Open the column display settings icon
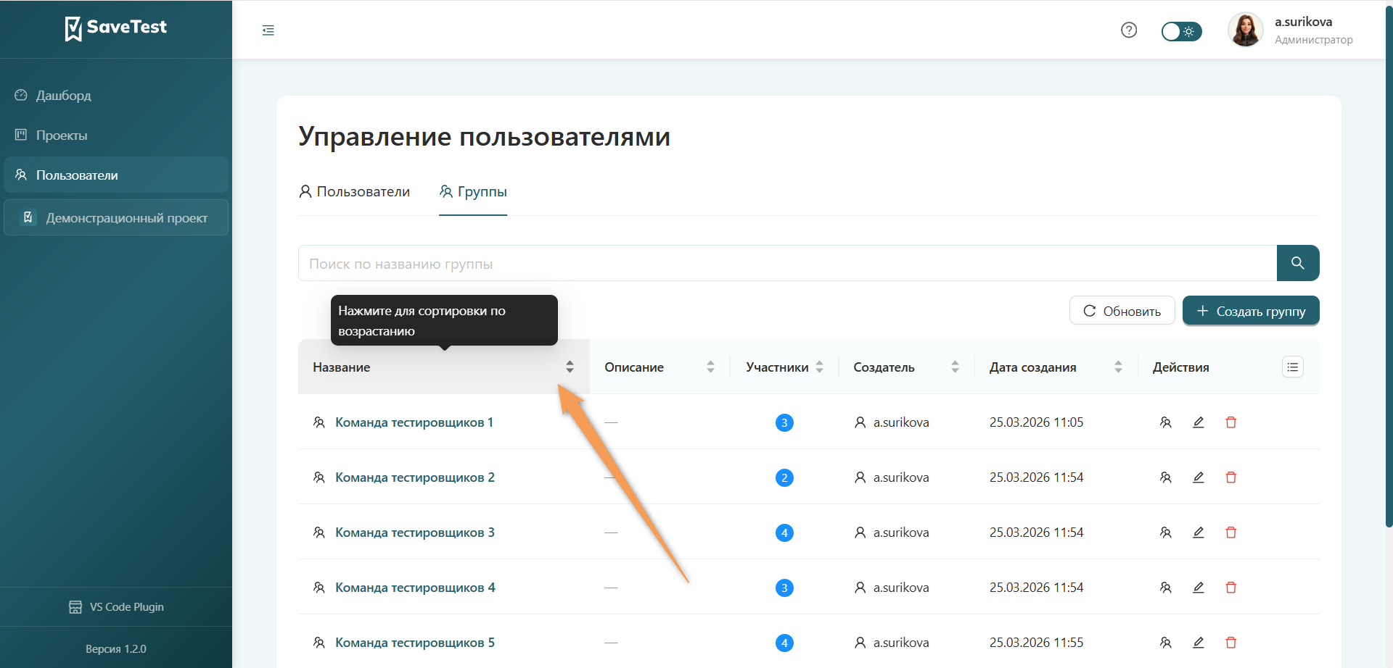1393x668 pixels. pos(1292,367)
